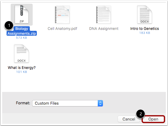The image size is (168, 126).
Task: Click the step 2 circle marker
Action: 141,114
